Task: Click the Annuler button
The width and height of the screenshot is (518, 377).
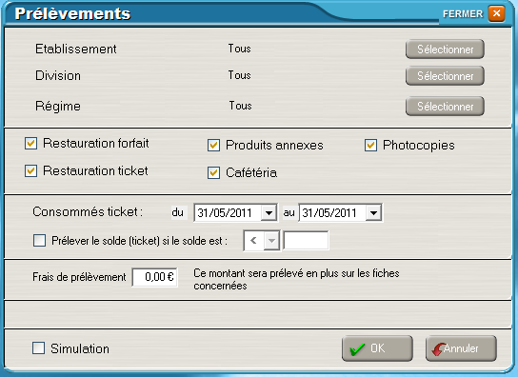Action: click(x=461, y=348)
